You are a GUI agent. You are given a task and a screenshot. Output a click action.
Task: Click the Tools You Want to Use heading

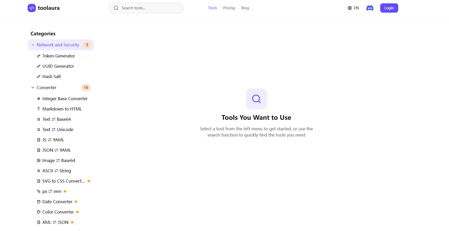click(256, 117)
